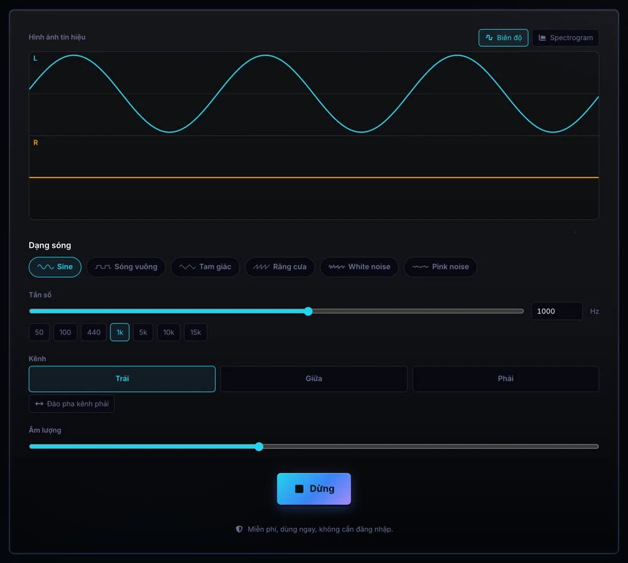
Task: Select the Tam giác triangle waveform
Action: pos(205,267)
